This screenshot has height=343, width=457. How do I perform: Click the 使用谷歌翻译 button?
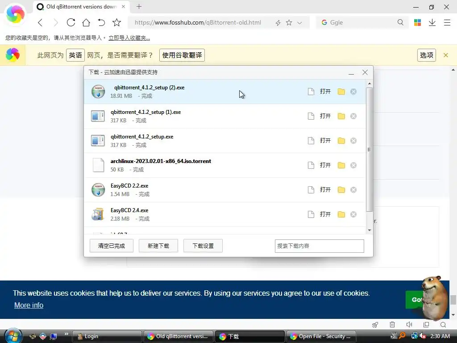coord(182,55)
